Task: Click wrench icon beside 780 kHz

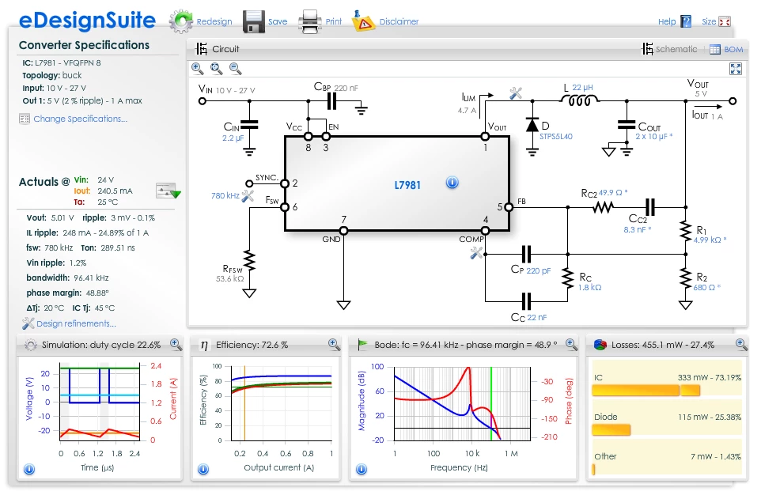Action: (248, 196)
